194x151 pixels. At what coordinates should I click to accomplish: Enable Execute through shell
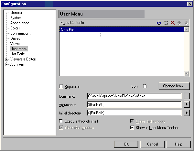(x=61, y=121)
